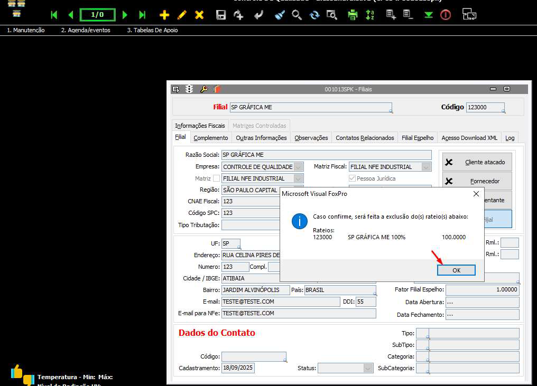Open the Status dropdown
The image size is (537, 386).
368,368
